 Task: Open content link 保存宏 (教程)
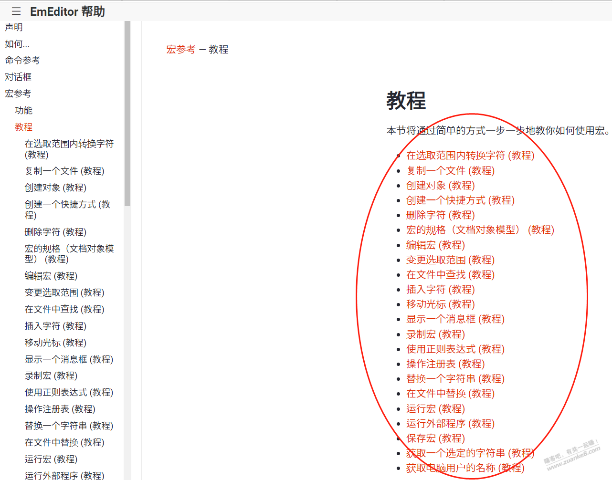(435, 438)
